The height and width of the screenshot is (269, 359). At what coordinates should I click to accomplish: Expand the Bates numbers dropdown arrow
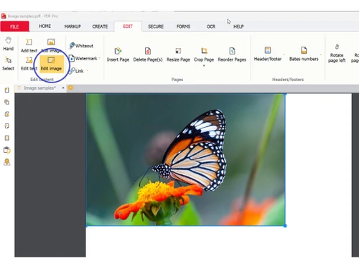[321, 55]
